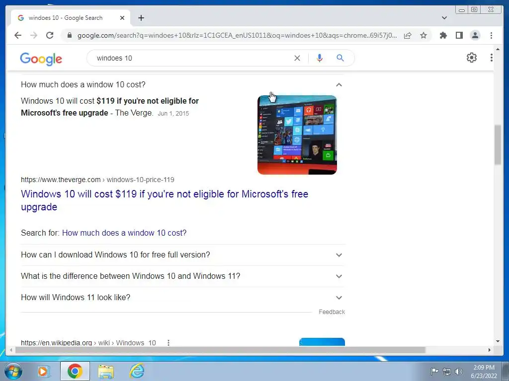Click the theverge.com URL breadcrumb
This screenshot has height=381, width=509.
97,180
